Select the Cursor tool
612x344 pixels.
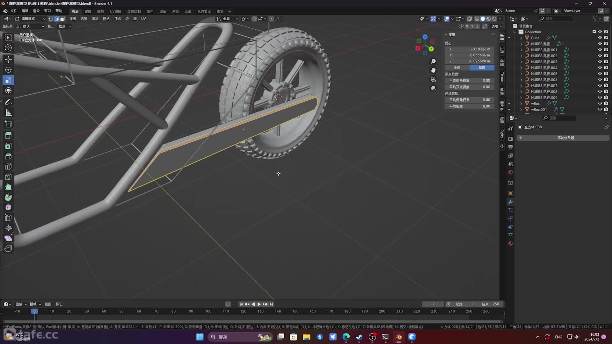[x=8, y=48]
